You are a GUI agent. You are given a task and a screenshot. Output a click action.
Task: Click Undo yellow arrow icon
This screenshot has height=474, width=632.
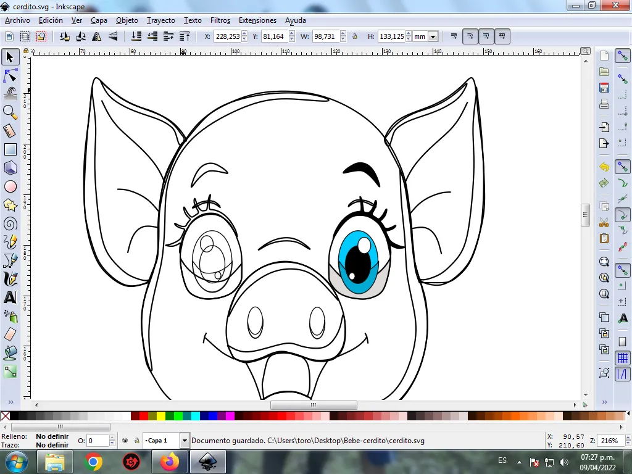pyautogui.click(x=604, y=167)
